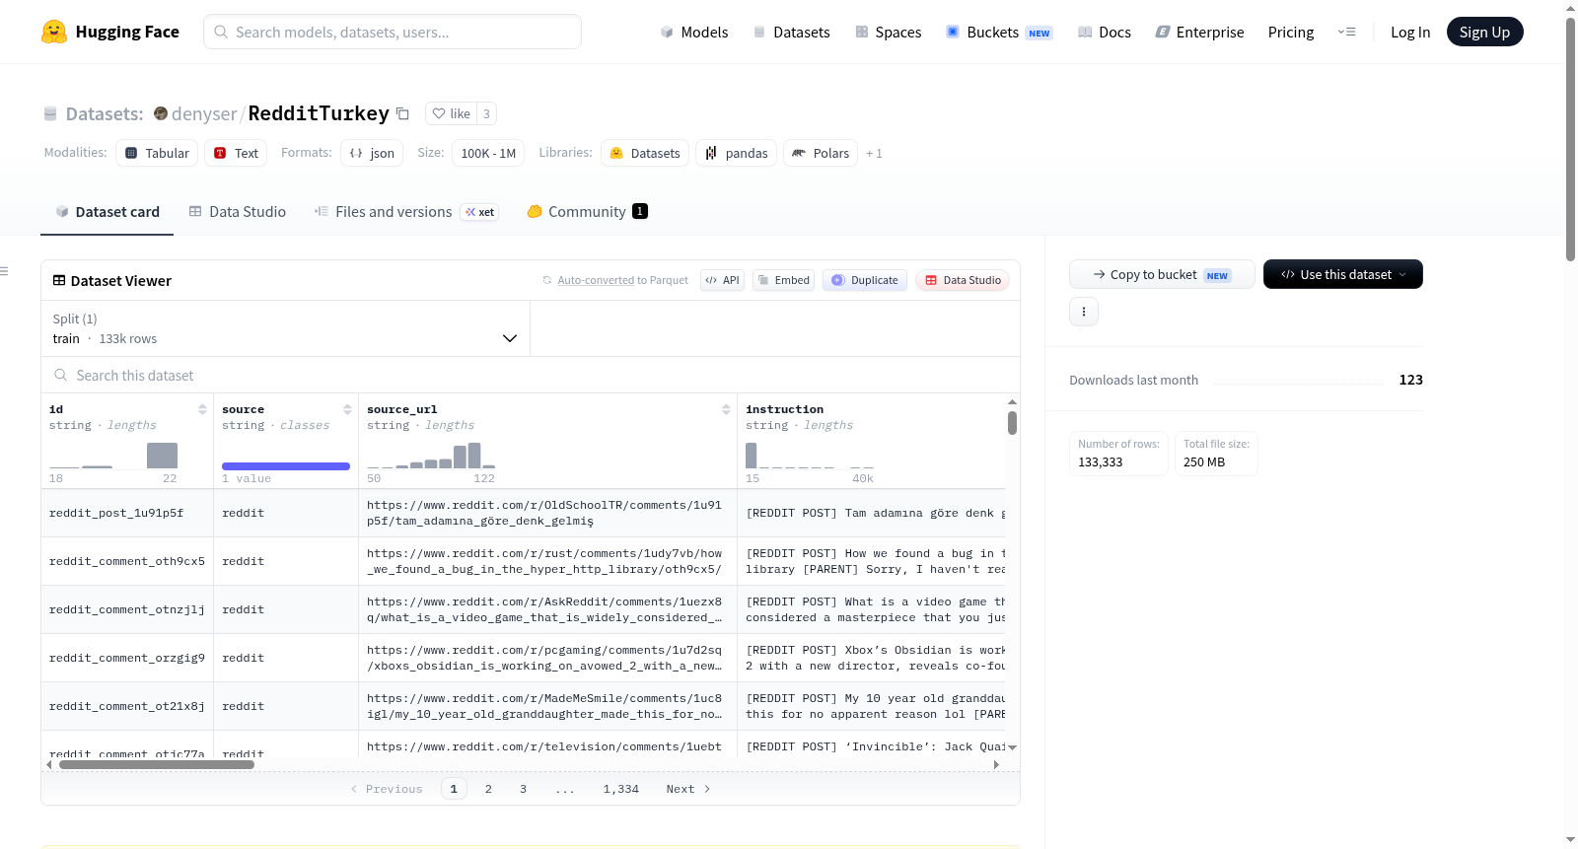Go to the Next page

tap(688, 789)
